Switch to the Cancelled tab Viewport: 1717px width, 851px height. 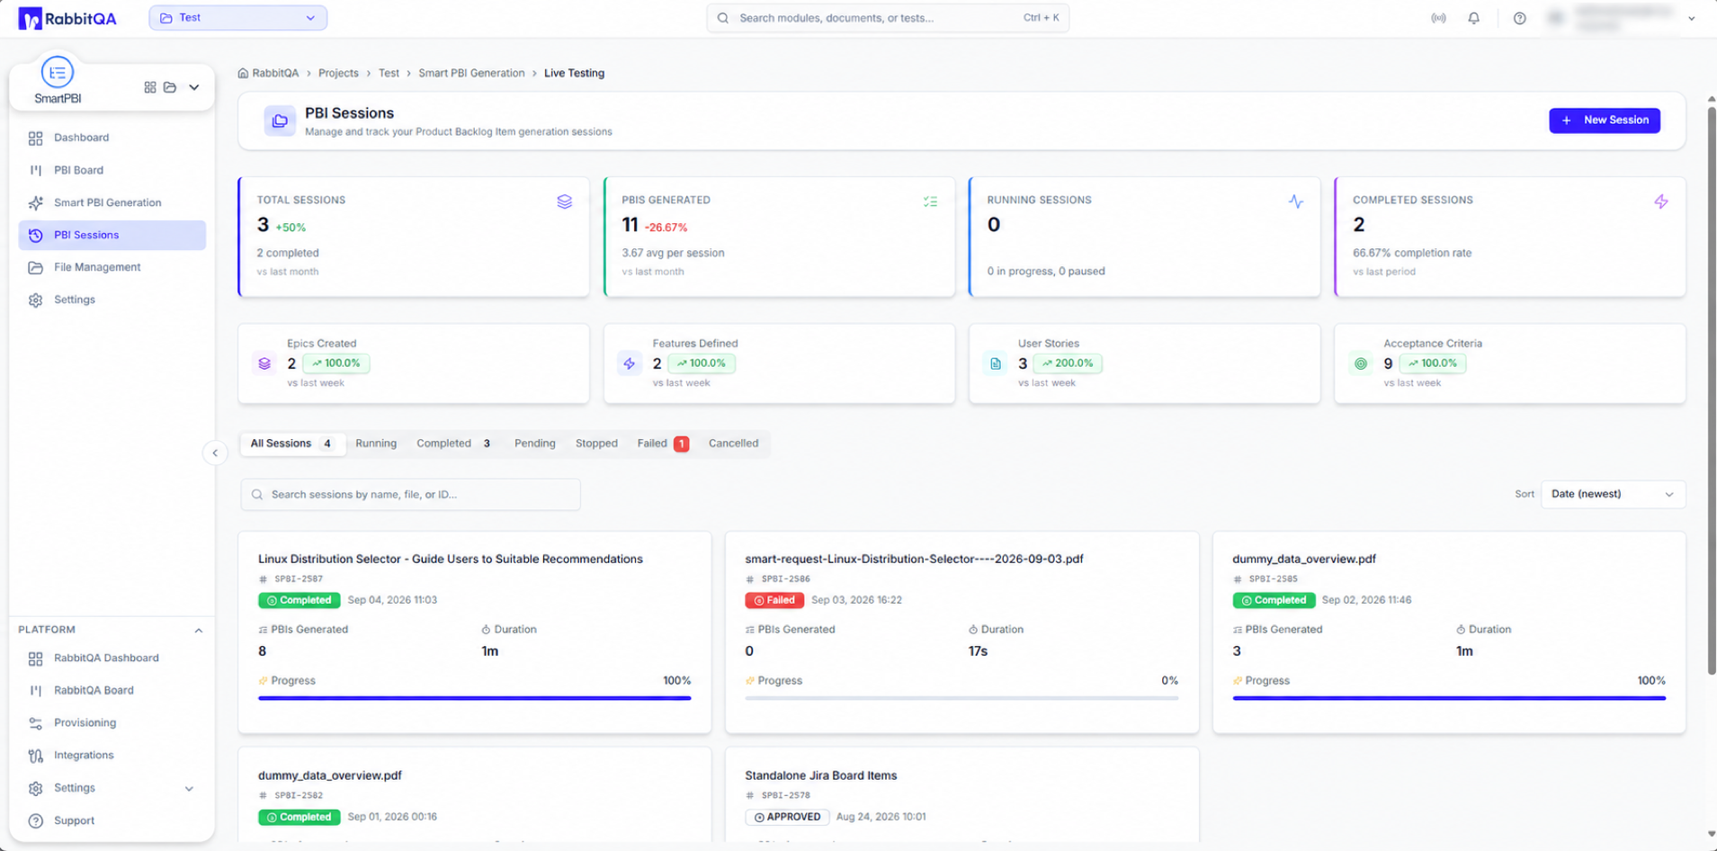(x=733, y=443)
